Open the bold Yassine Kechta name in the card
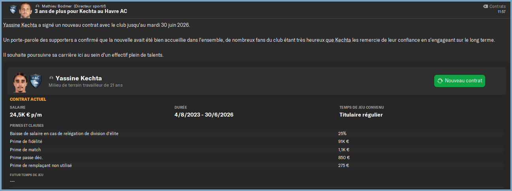This screenshot has width=512, height=191. pos(79,78)
